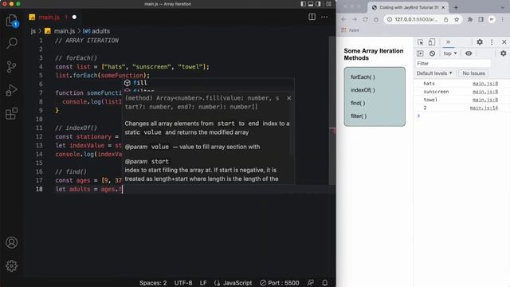Open the Explorer view in the activity bar
Image resolution: width=510 pixels, height=287 pixels.
(12, 21)
